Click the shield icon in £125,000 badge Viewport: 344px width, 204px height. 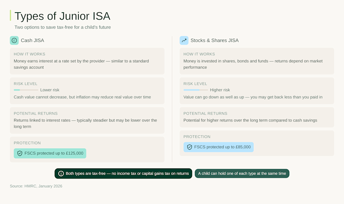pos(20,153)
